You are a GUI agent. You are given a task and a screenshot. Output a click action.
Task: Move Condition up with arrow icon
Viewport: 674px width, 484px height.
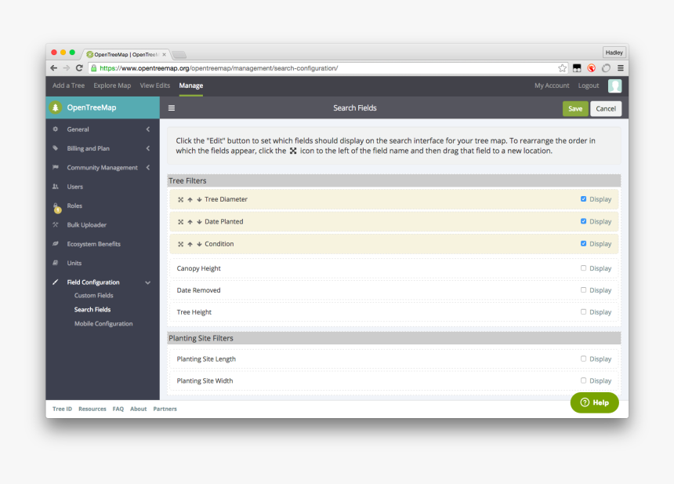pos(190,245)
